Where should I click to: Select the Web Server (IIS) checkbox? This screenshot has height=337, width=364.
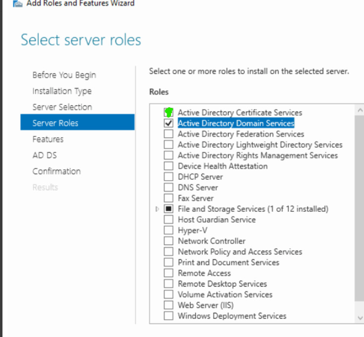coord(169,305)
